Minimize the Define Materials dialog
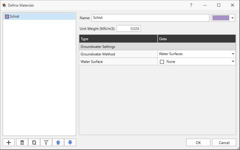Viewport: 240px width, 150px height. click(205, 5)
